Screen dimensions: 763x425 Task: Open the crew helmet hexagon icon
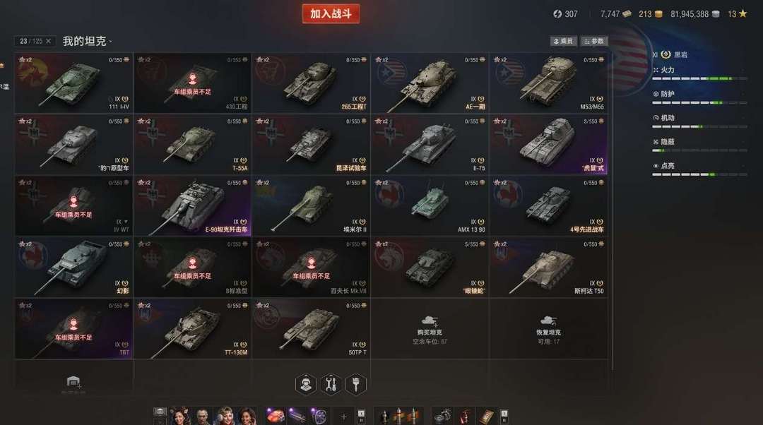tap(306, 384)
